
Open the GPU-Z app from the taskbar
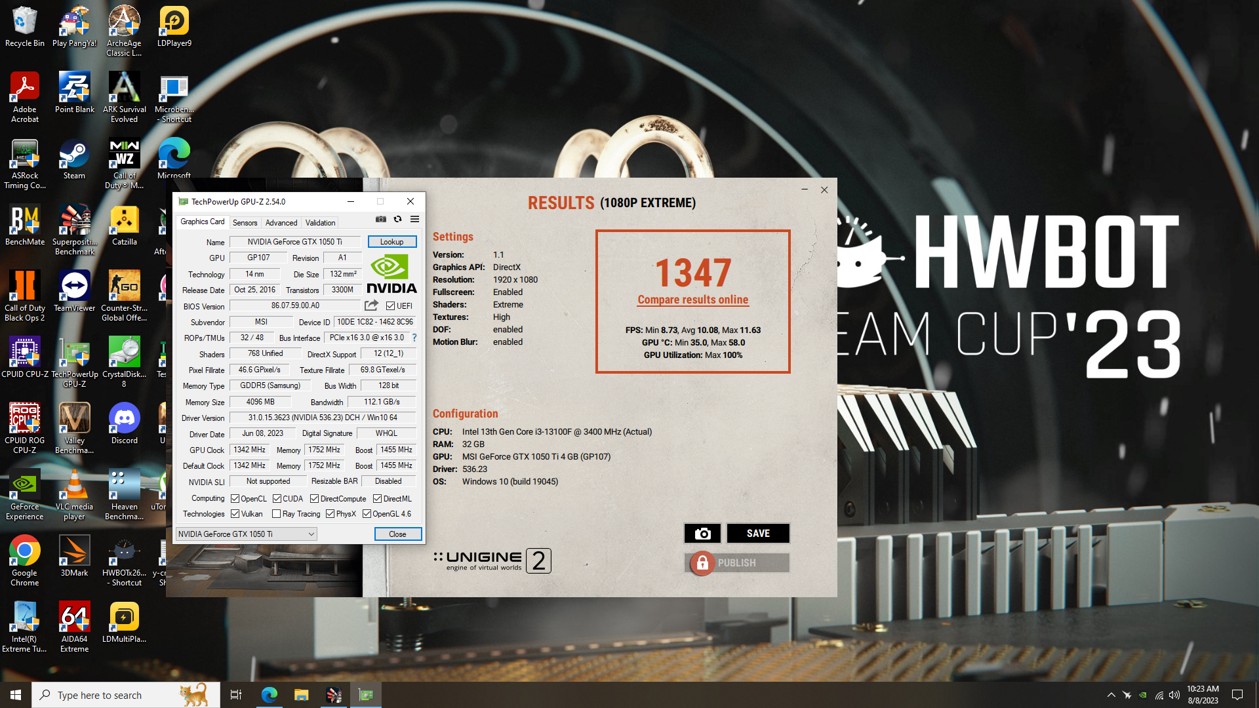pos(366,695)
